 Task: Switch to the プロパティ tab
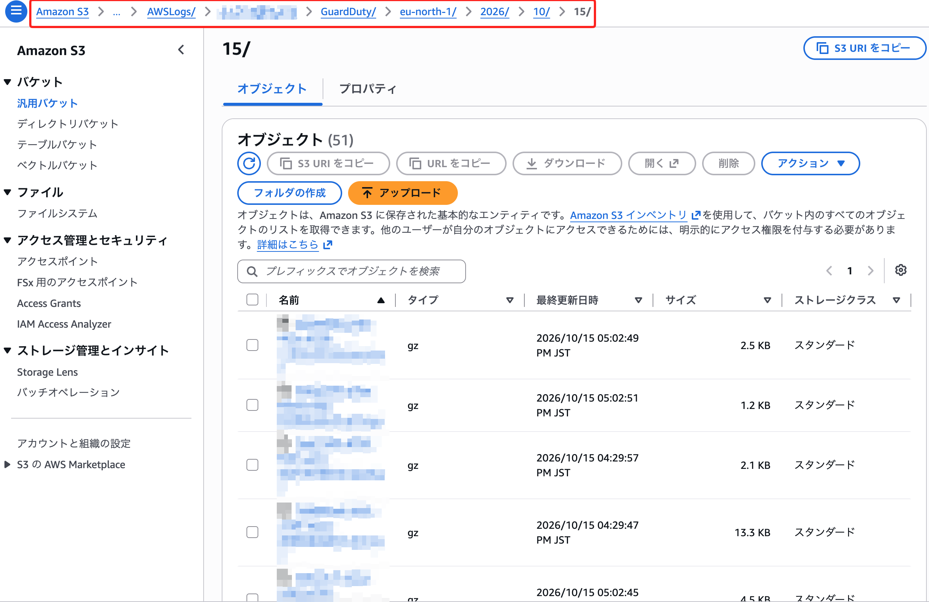point(368,89)
